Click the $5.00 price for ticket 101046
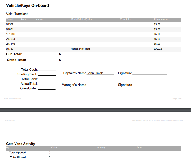 click(157, 34)
